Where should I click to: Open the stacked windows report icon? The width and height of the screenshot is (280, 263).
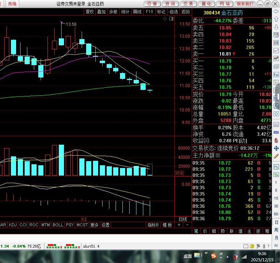coord(276,67)
